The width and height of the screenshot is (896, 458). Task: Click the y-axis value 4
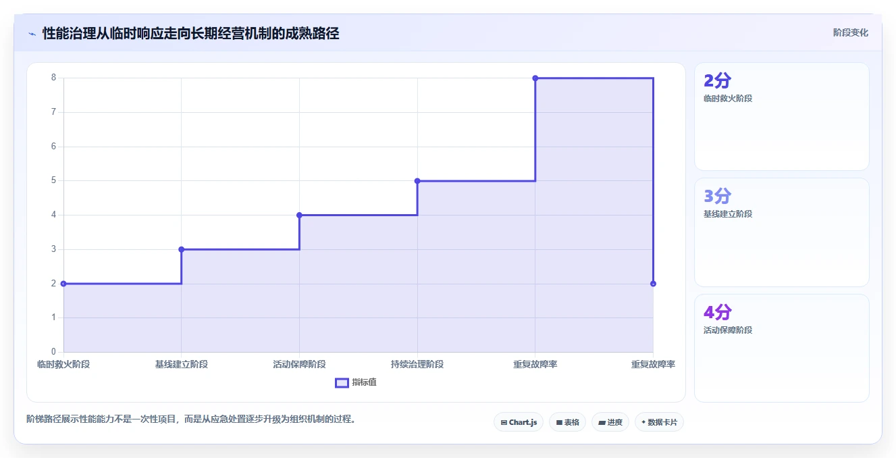point(53,215)
